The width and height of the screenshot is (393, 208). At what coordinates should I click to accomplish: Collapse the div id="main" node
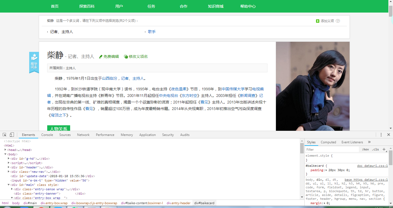(x=9, y=185)
